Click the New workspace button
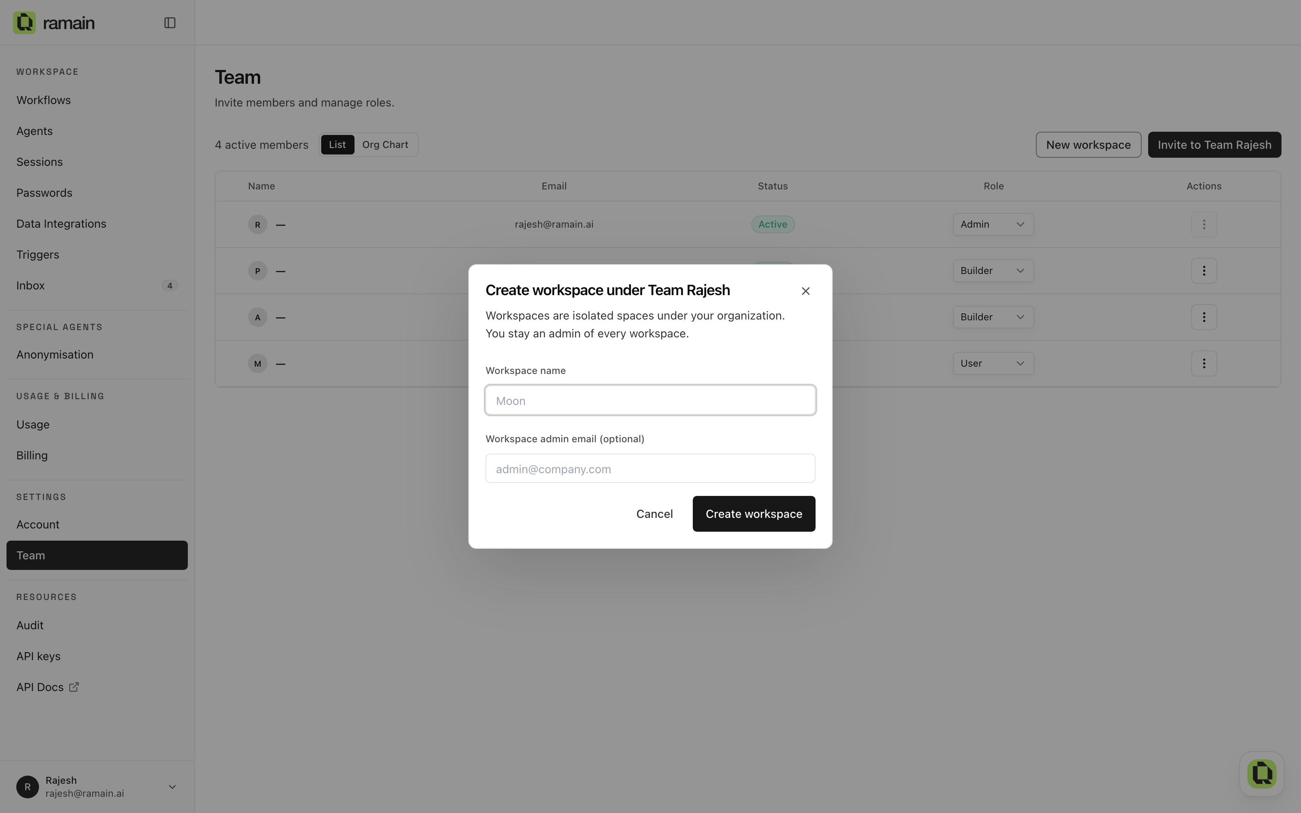This screenshot has width=1301, height=813. (x=1088, y=145)
